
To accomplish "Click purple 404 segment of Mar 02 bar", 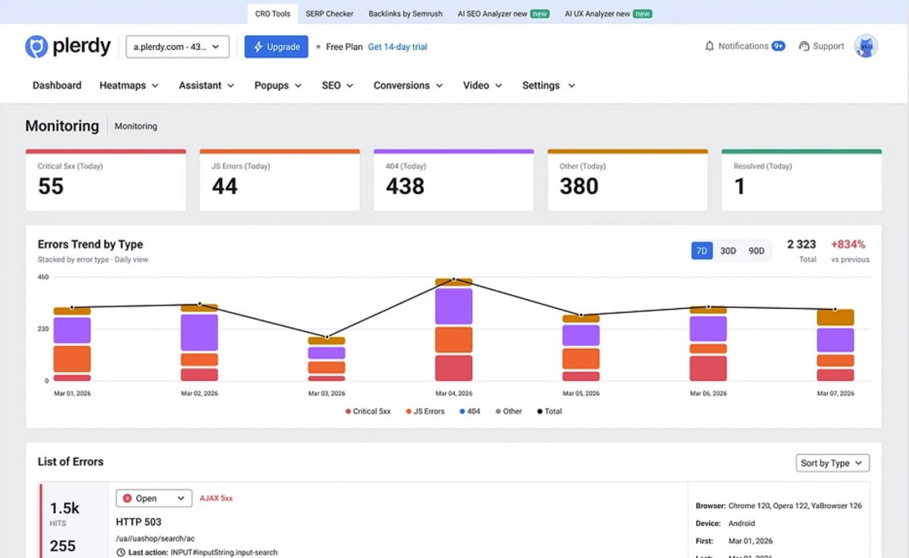I will click(x=199, y=332).
